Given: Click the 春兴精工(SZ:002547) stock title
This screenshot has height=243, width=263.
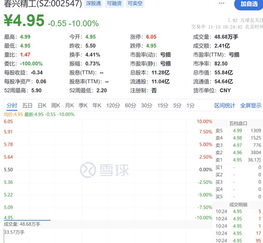Looking at the screenshot, I should (x=43, y=4).
